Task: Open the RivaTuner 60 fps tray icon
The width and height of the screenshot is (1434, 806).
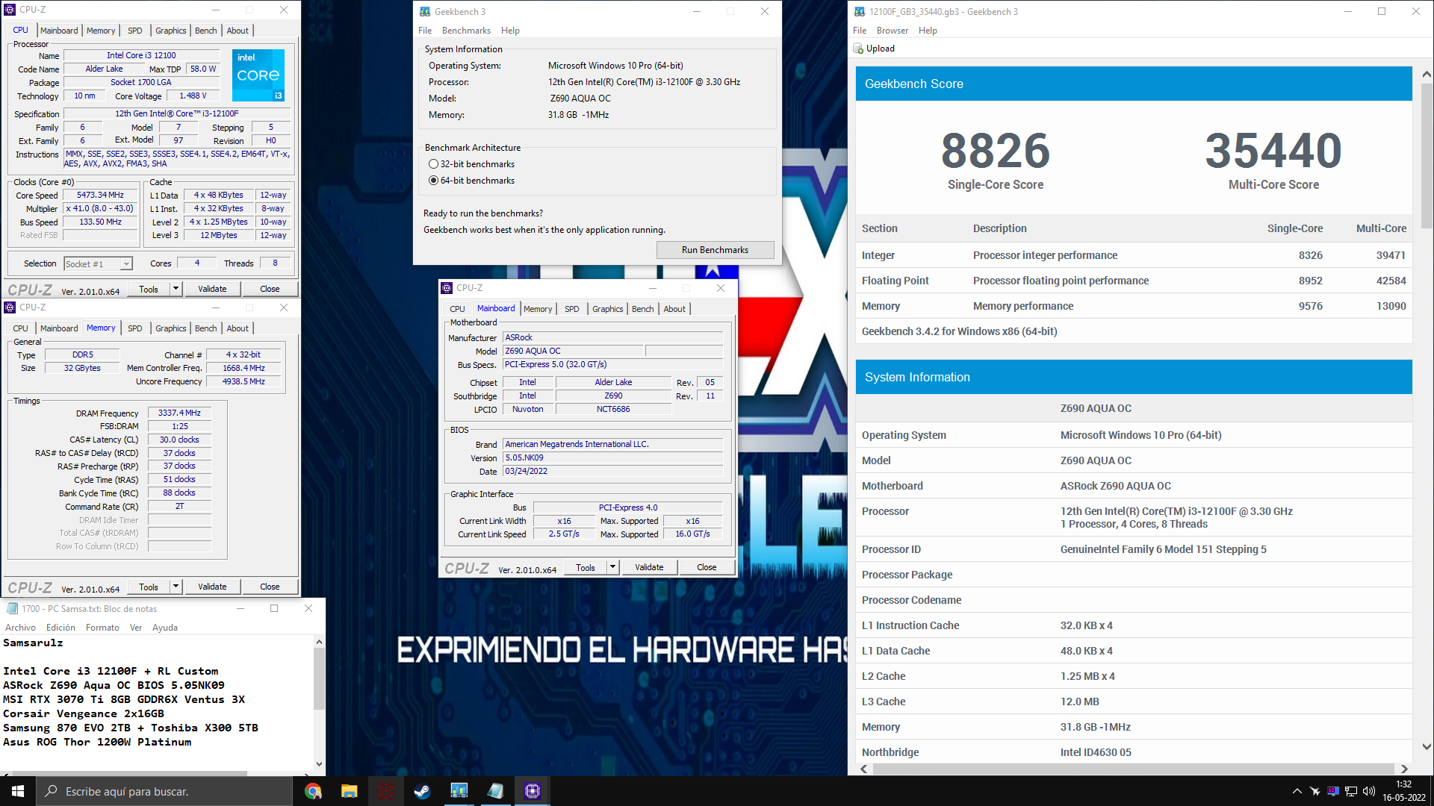Action: (x=1333, y=791)
